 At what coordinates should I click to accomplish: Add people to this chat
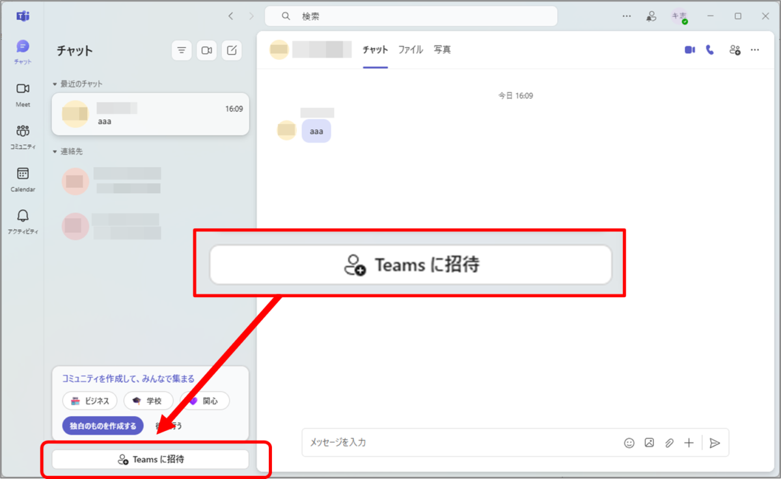(735, 50)
